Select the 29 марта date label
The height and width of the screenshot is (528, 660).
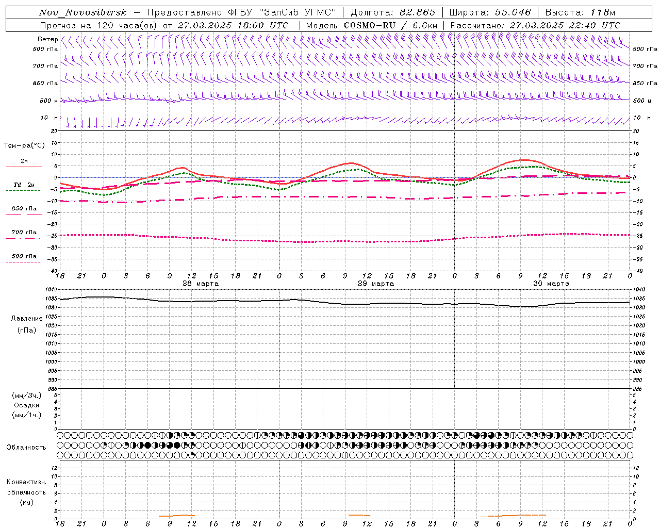(376, 284)
